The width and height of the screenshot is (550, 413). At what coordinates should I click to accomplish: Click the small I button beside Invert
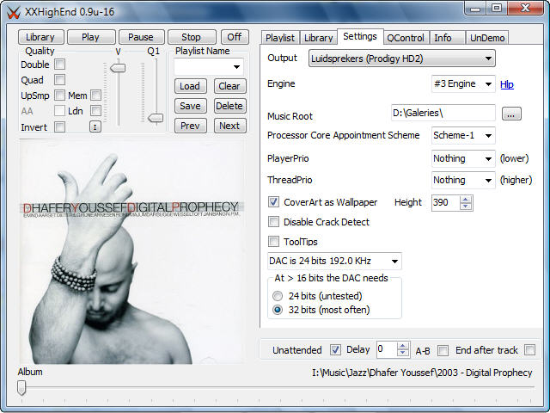pyautogui.click(x=95, y=126)
